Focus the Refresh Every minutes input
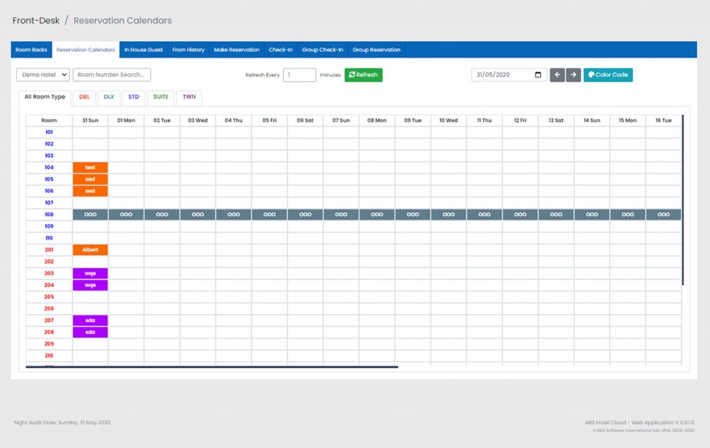710x448 pixels. coord(300,75)
